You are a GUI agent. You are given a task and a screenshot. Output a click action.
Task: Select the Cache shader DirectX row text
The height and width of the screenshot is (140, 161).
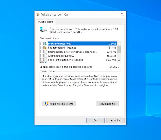coord(61,56)
